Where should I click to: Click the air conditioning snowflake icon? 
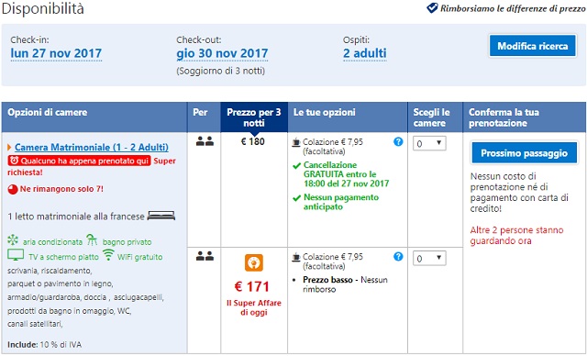tap(13, 240)
